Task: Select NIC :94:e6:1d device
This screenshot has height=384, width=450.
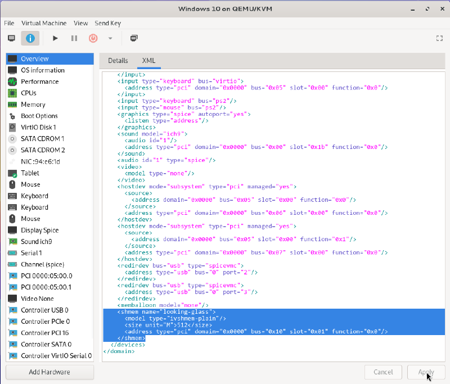Action: pos(50,162)
